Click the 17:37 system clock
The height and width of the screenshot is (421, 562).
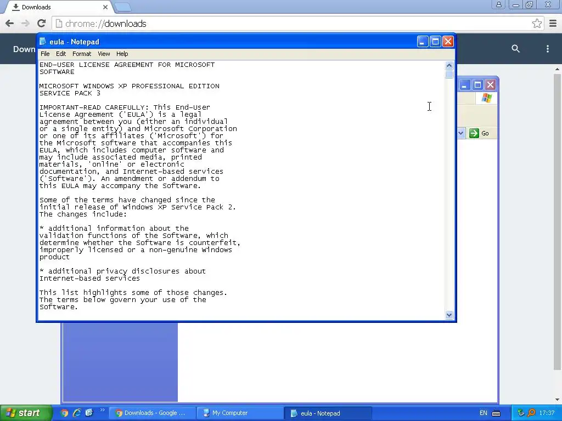pos(547,413)
